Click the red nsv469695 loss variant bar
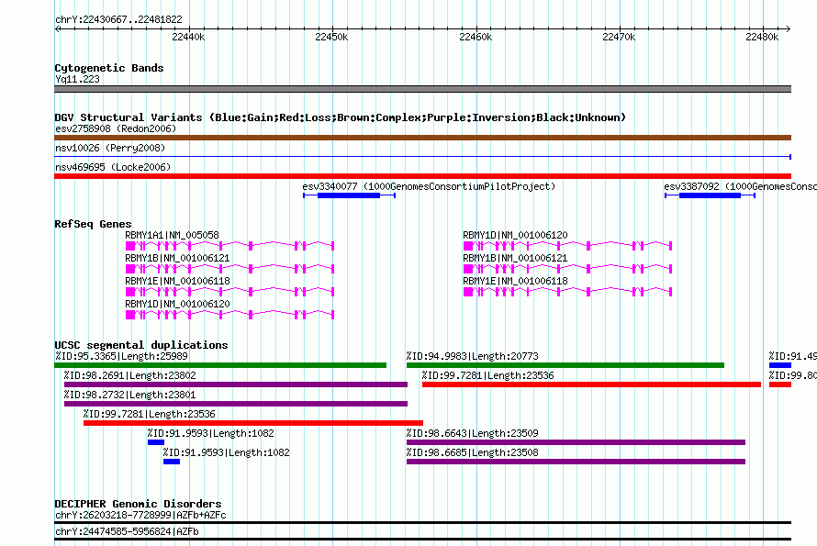The width and height of the screenshot is (817, 546). click(422, 176)
